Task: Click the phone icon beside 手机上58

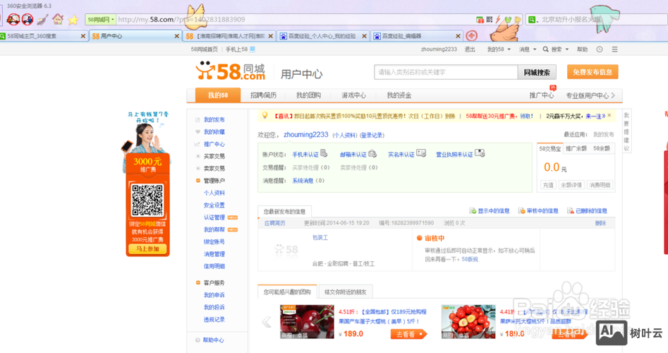Action: pos(253,49)
